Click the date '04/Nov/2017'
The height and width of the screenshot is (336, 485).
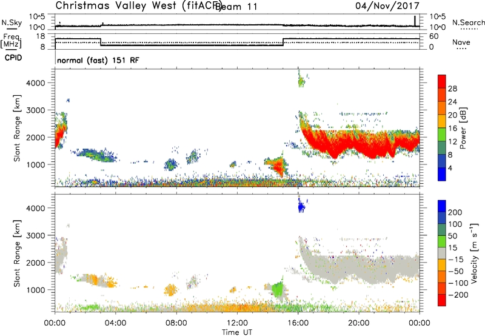coord(387,5)
